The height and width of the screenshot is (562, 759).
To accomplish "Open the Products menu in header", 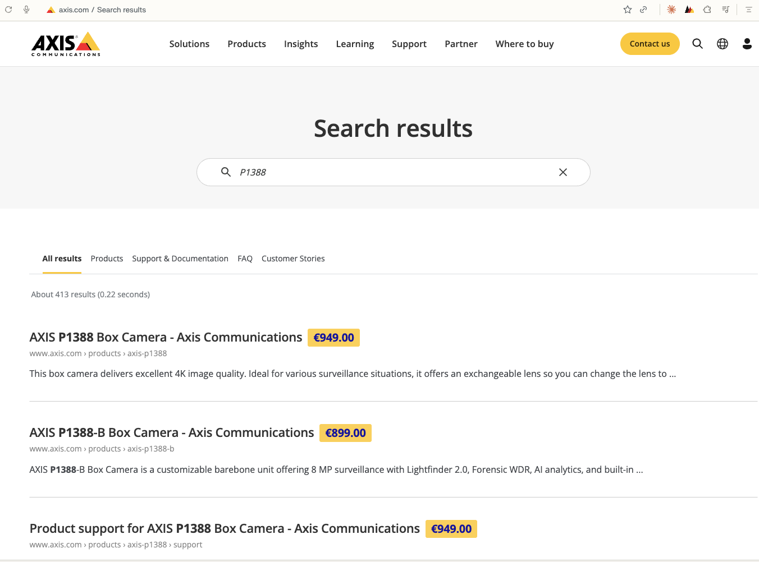I will [x=246, y=44].
